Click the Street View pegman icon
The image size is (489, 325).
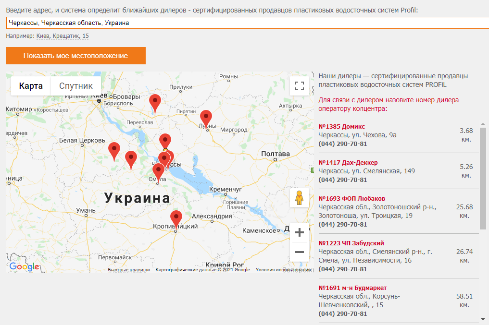coord(300,198)
